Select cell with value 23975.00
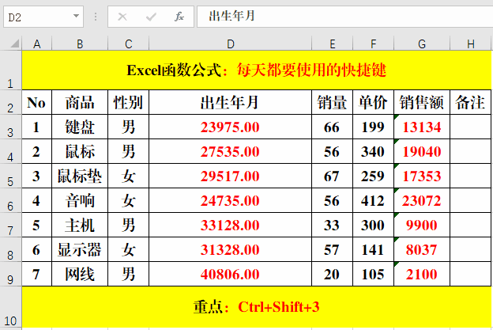Viewport: 493px width, 330px height. click(x=230, y=127)
